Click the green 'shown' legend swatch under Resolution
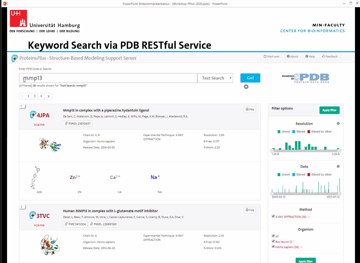The width and height of the screenshot is (360, 263). point(279,132)
